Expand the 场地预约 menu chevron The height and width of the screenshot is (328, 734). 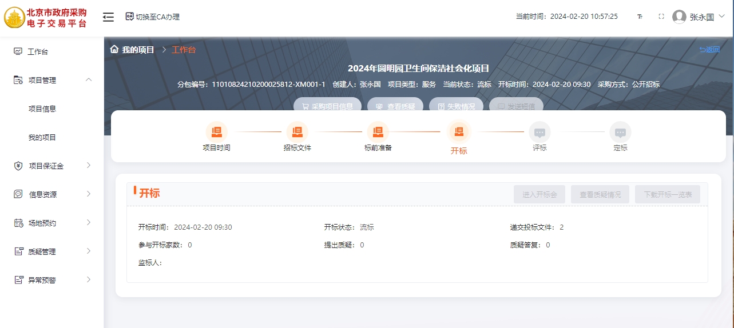[89, 223]
